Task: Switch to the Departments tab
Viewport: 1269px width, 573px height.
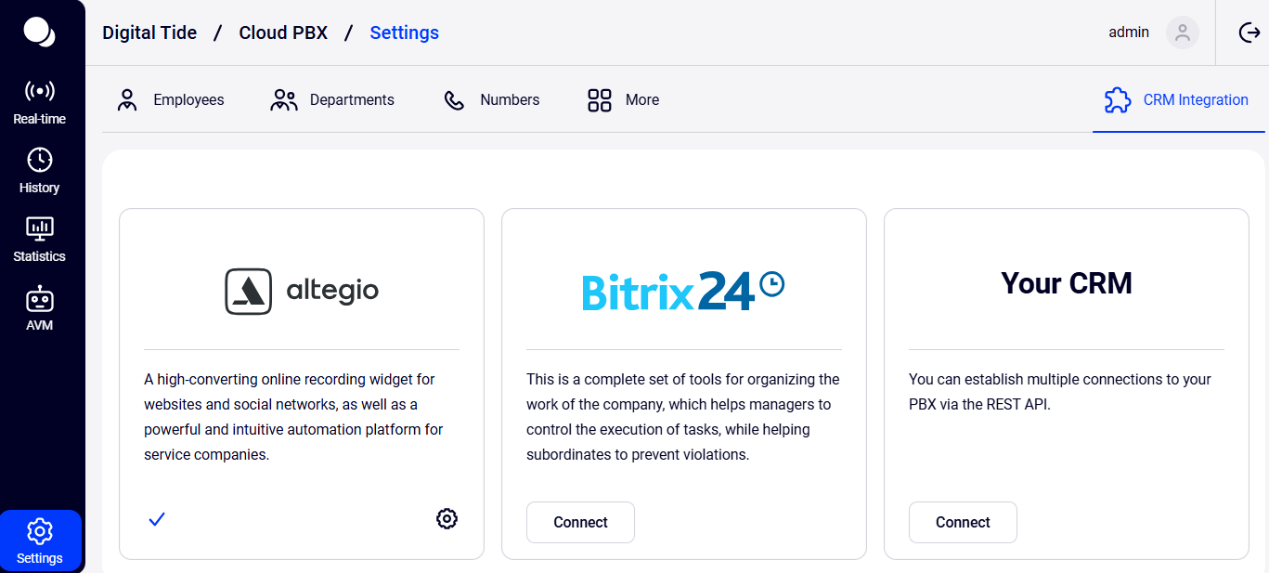Action: [x=332, y=100]
